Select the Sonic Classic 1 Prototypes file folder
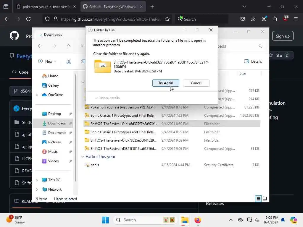This screenshot has height=227, width=303. pyautogui.click(x=172, y=132)
